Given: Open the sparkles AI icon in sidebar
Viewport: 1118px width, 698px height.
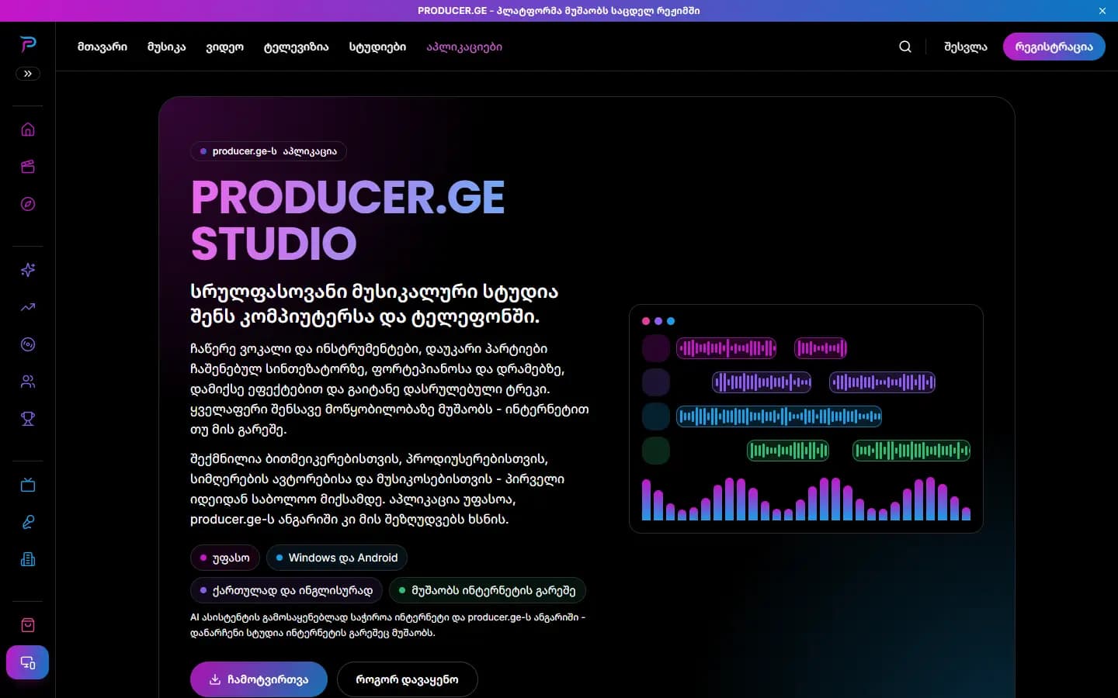Looking at the screenshot, I should point(28,270).
